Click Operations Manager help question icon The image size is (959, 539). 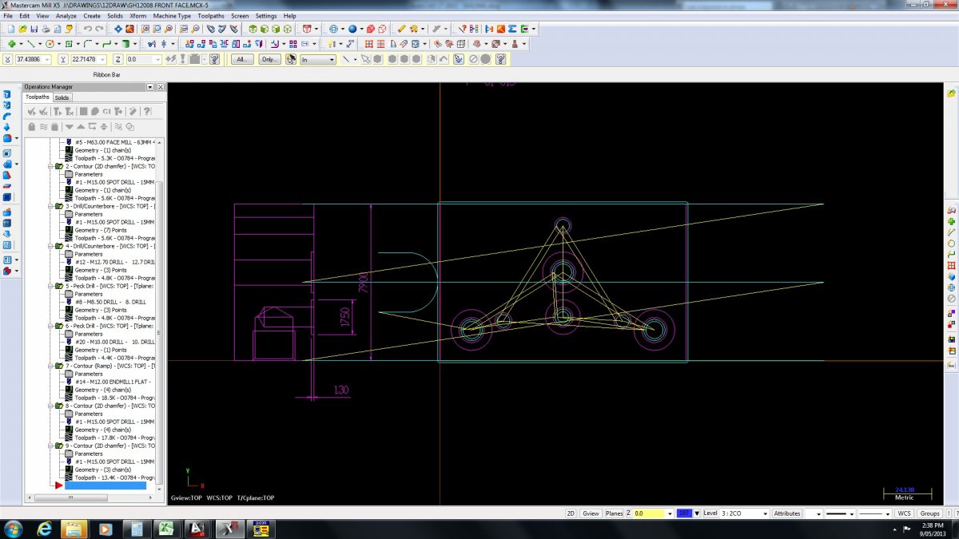coord(146,112)
